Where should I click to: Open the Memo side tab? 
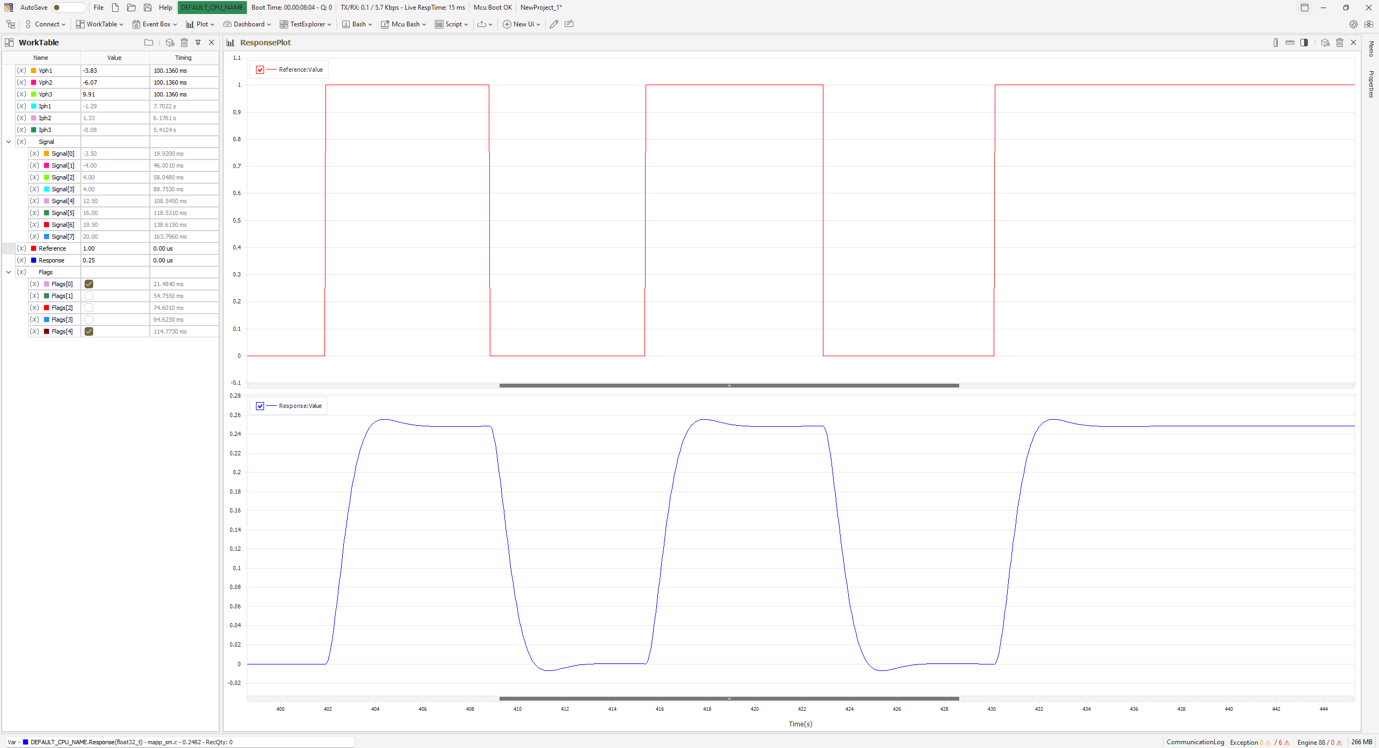[x=1371, y=49]
